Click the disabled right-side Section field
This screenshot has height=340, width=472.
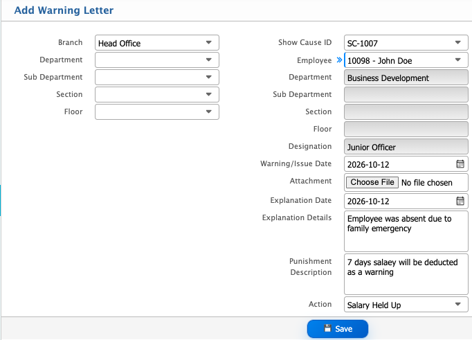pyautogui.click(x=406, y=112)
